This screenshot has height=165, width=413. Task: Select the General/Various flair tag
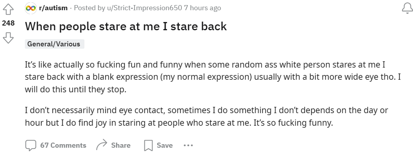pyautogui.click(x=54, y=44)
